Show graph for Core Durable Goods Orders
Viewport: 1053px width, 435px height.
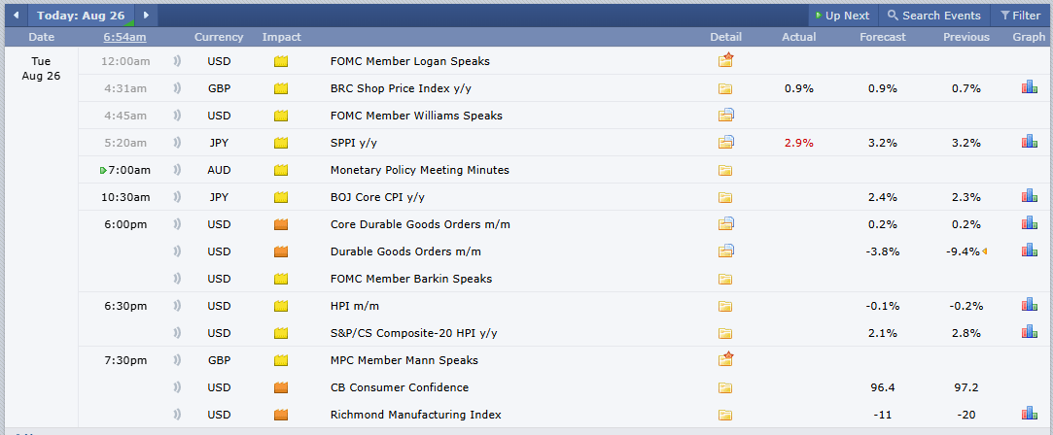point(1029,222)
